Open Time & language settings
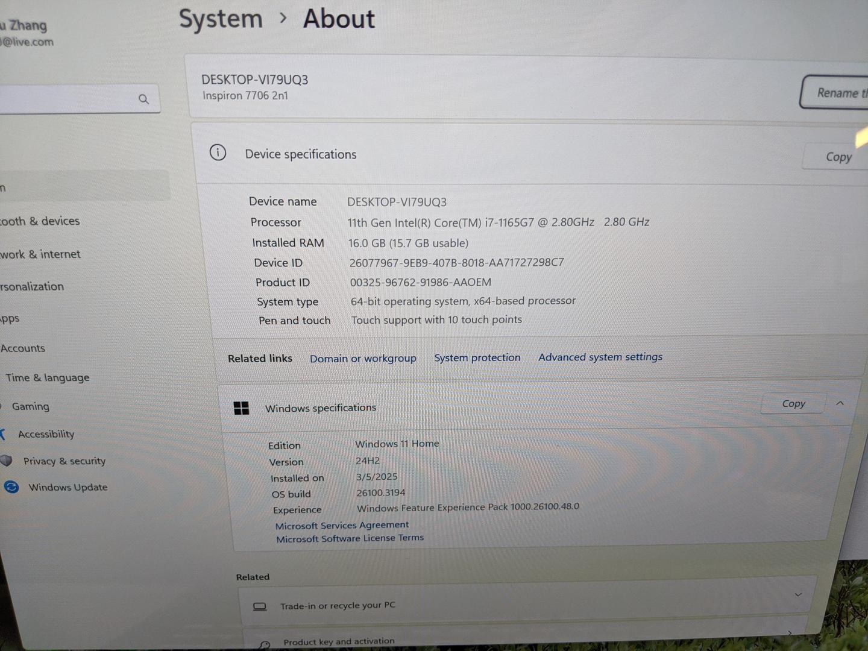The image size is (868, 651). 48,377
